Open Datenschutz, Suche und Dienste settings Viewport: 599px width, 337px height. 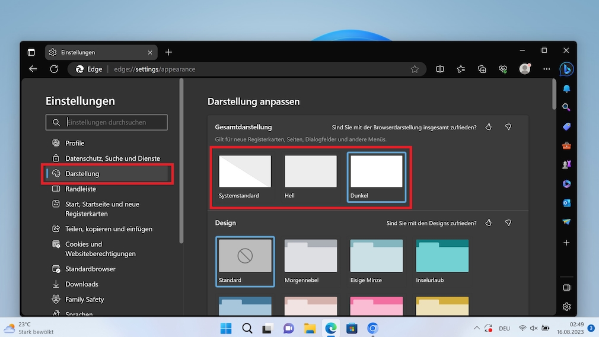112,158
